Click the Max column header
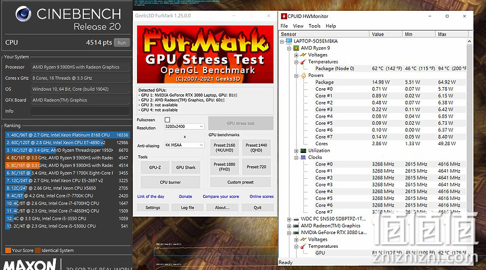 pos(452,34)
